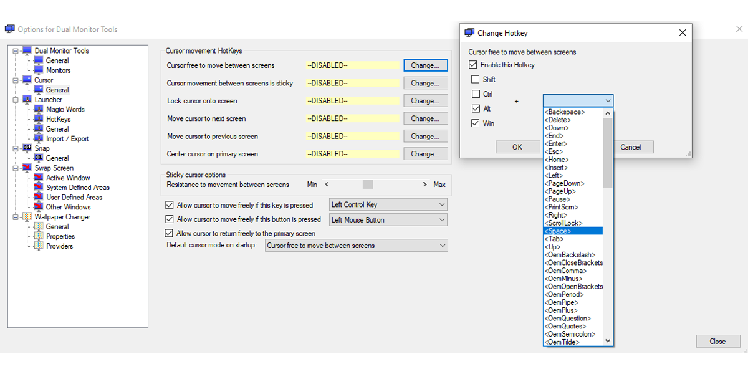The height and width of the screenshot is (374, 748).
Task: Select <OemTilde> in key list
Action: 573,342
